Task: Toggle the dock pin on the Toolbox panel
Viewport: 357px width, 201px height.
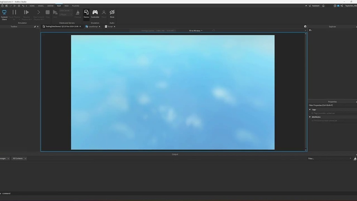Action: point(34,26)
